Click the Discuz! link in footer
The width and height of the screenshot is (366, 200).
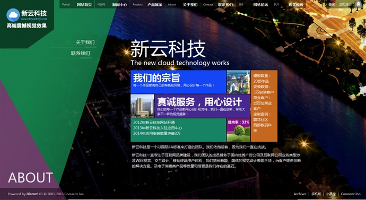coord(32,194)
